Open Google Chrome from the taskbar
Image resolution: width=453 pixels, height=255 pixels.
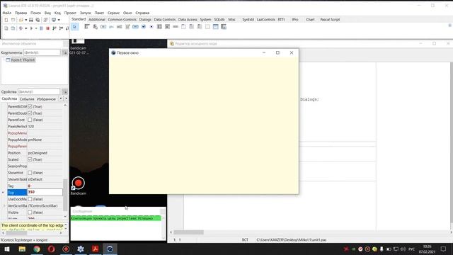coord(37,249)
